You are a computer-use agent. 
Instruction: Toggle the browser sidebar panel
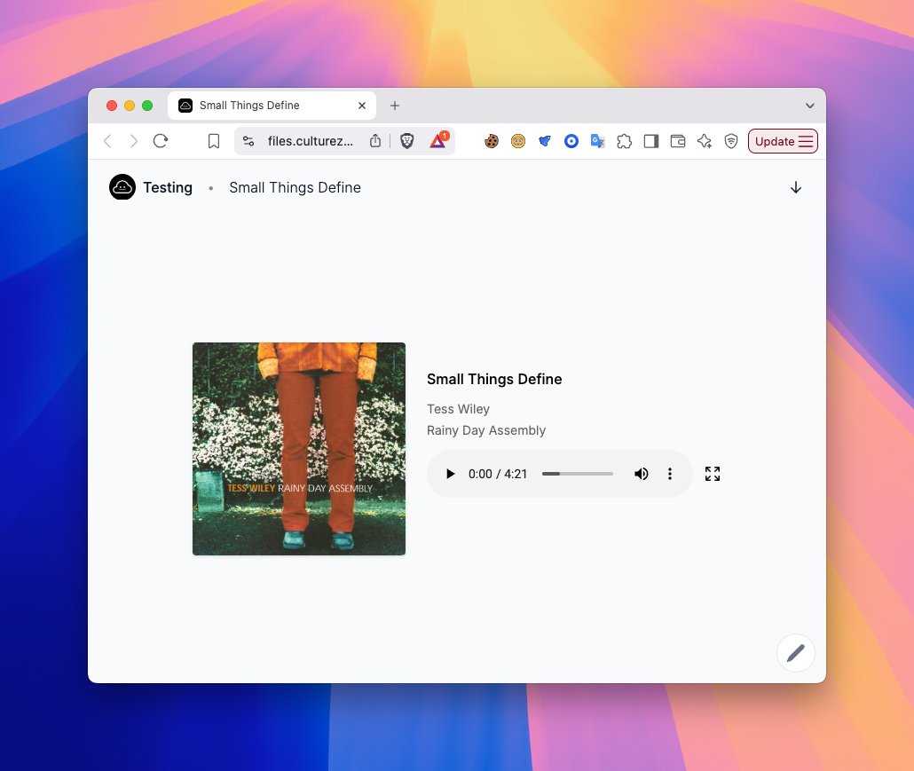[651, 141]
